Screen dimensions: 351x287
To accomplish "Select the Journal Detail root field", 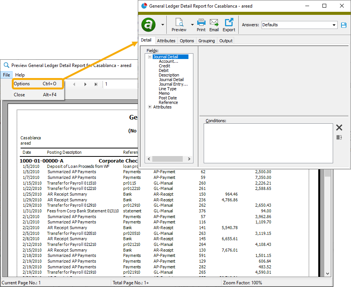I will tap(170, 57).
